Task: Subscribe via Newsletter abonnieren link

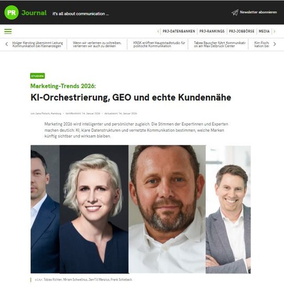Action: coord(258,12)
